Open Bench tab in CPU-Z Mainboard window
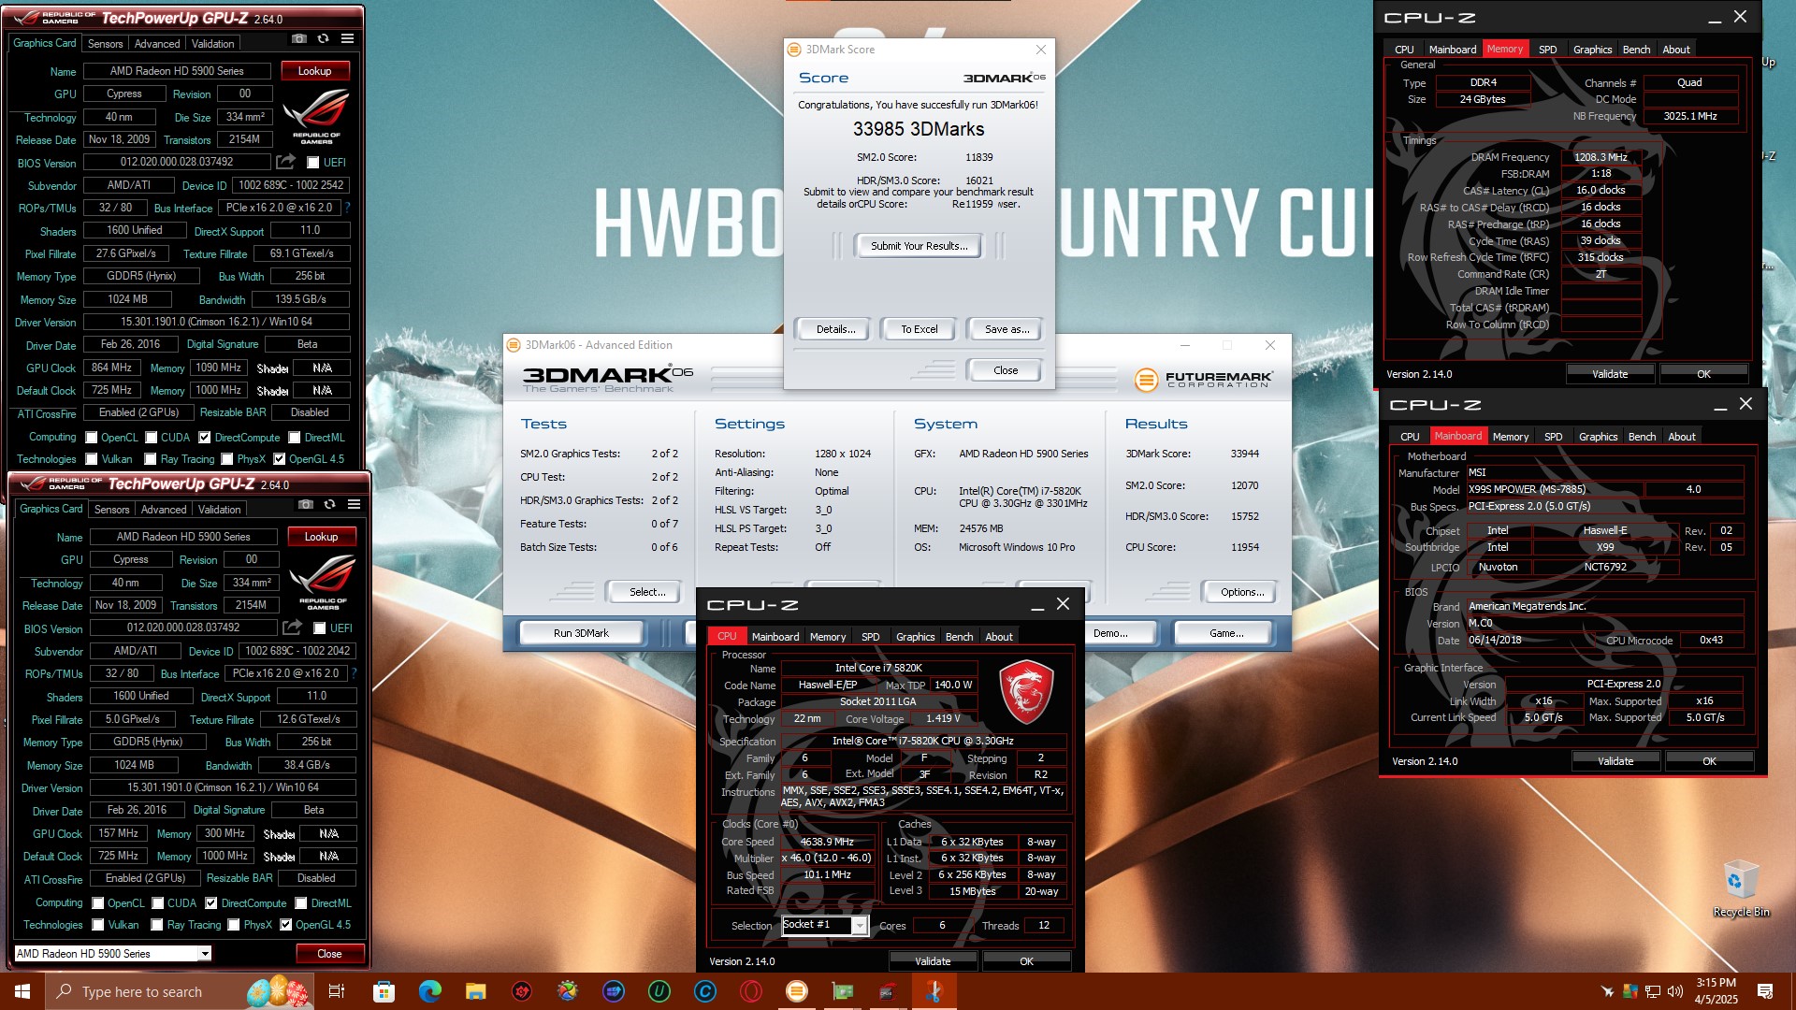This screenshot has height=1010, width=1796. click(1642, 437)
